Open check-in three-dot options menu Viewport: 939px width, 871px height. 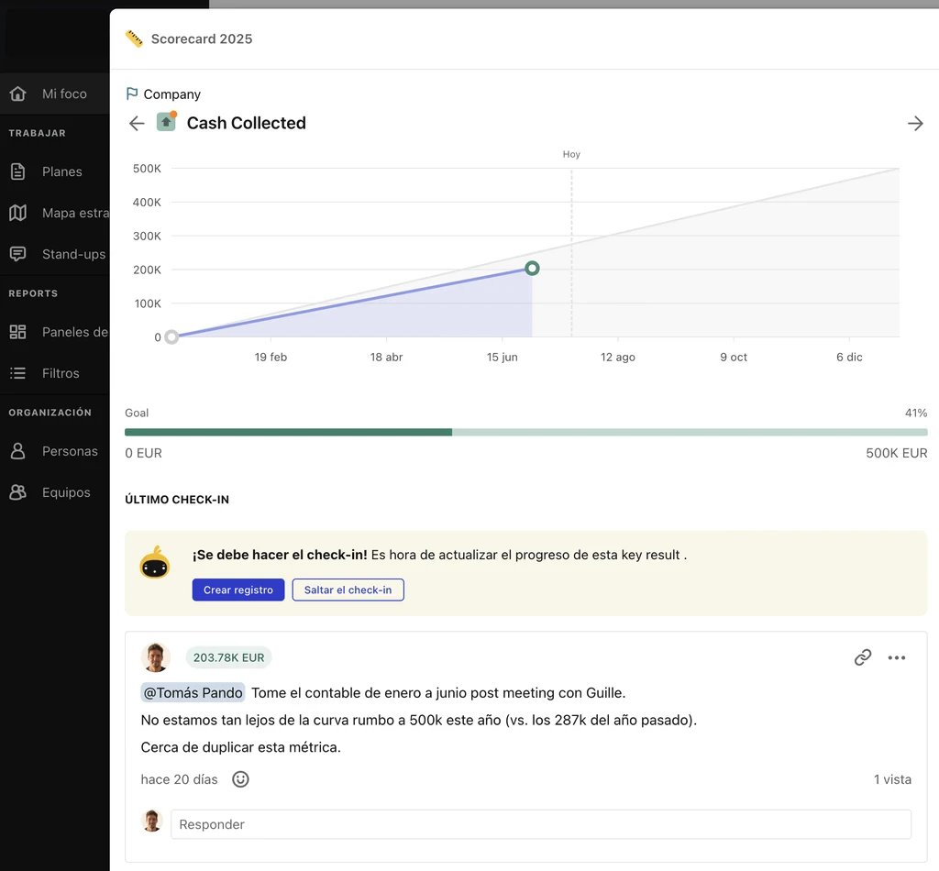point(897,657)
